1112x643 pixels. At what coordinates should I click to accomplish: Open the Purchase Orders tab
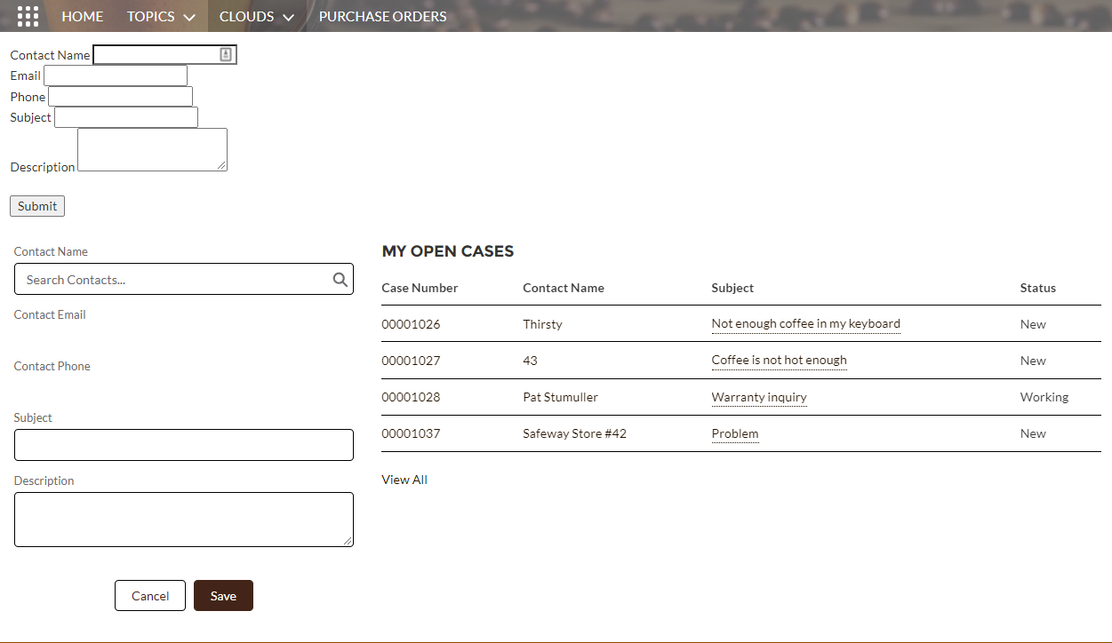point(383,16)
